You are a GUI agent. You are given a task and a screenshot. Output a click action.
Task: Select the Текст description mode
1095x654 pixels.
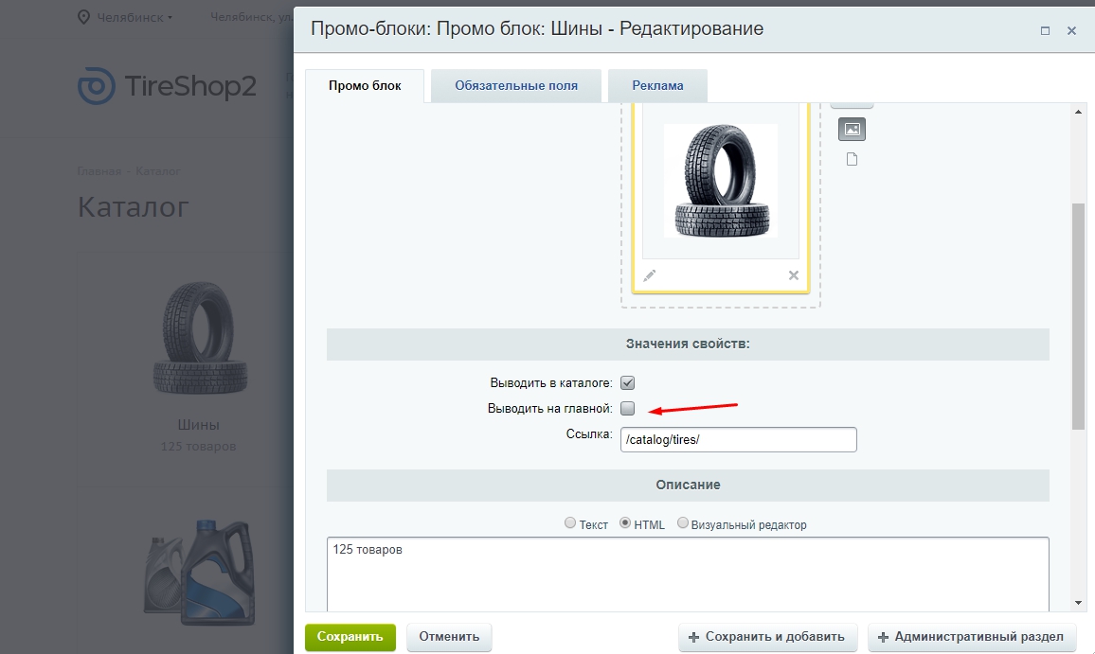[570, 523]
